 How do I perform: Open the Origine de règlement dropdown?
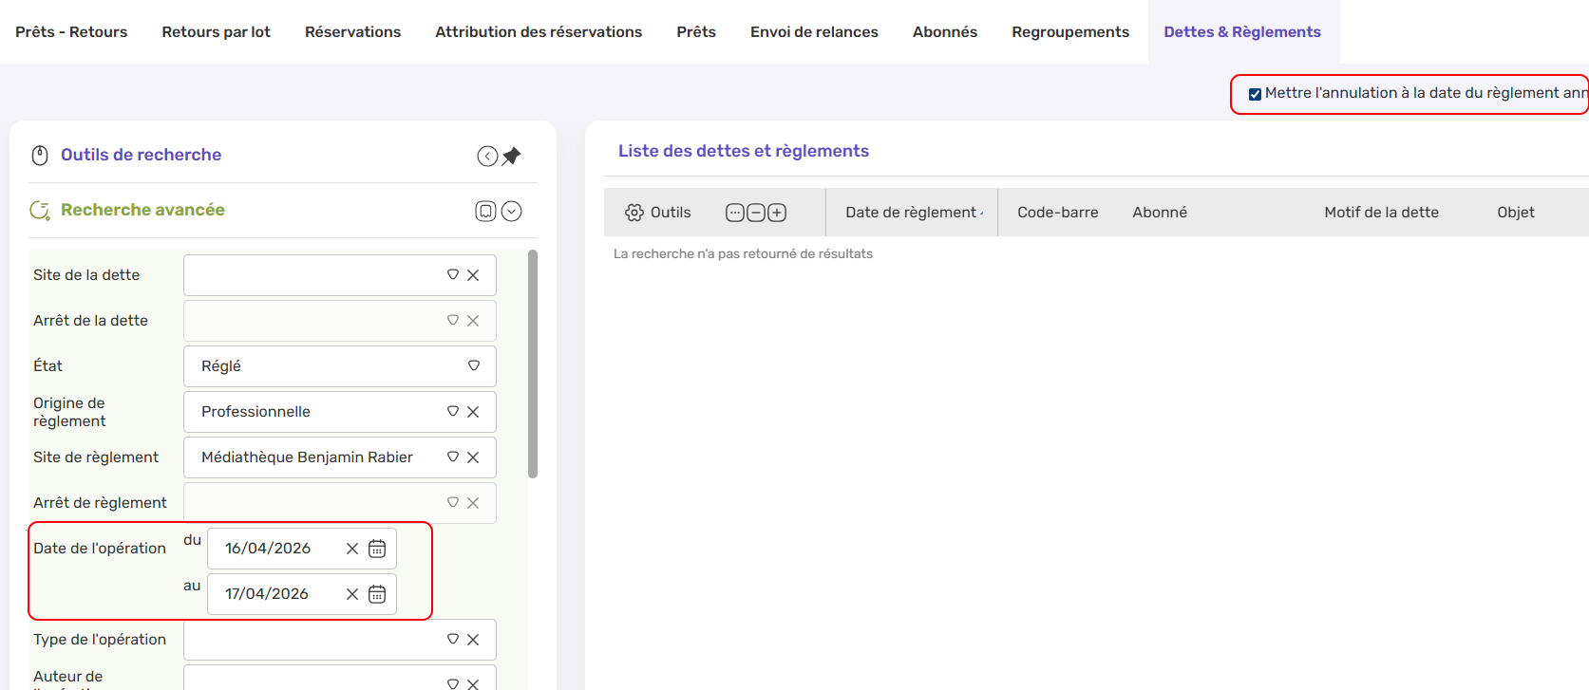click(453, 412)
